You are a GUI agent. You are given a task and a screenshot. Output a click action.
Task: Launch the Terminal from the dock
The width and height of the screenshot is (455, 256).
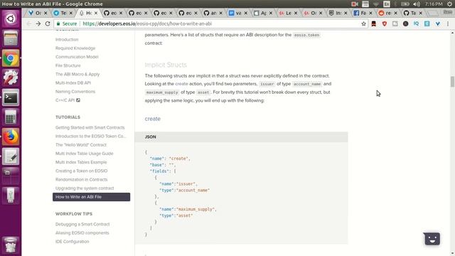(x=11, y=97)
